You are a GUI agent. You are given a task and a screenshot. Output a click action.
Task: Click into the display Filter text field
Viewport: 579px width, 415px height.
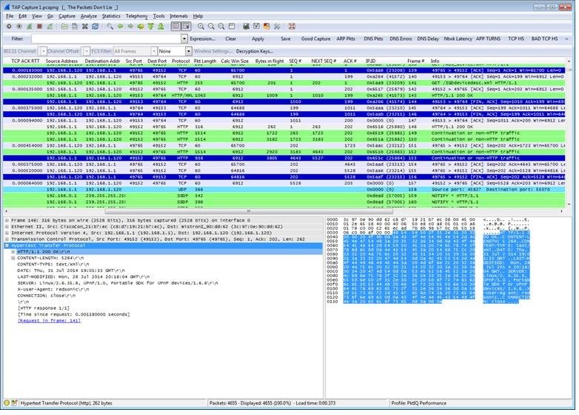[x=104, y=39]
